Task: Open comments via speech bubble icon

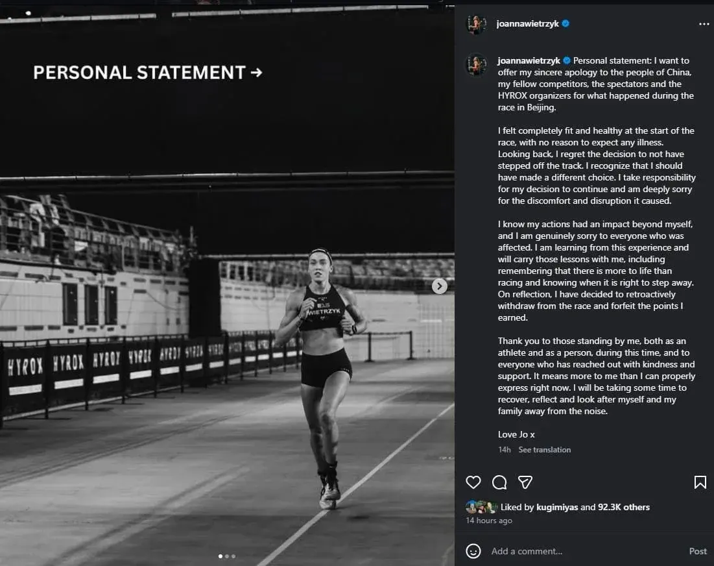Action: click(499, 482)
